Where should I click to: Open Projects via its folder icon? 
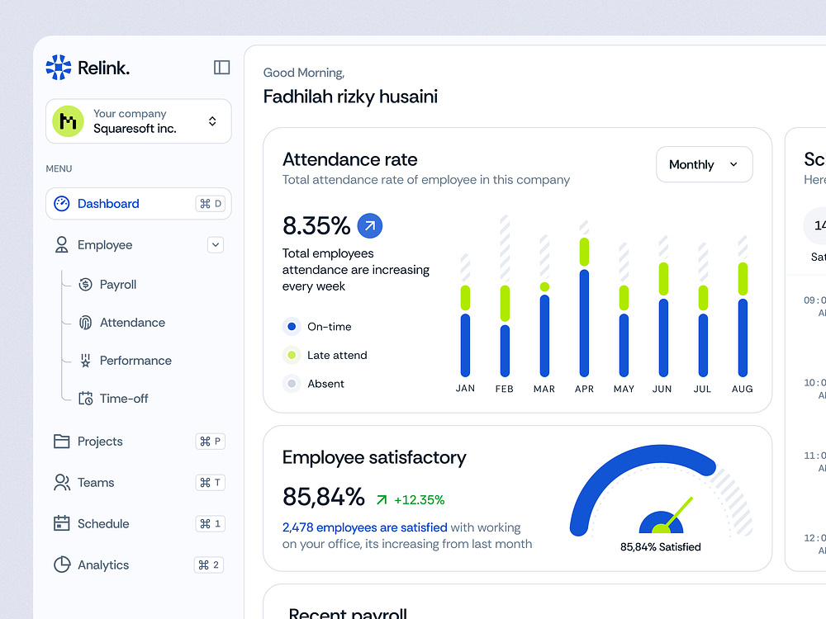coord(61,441)
